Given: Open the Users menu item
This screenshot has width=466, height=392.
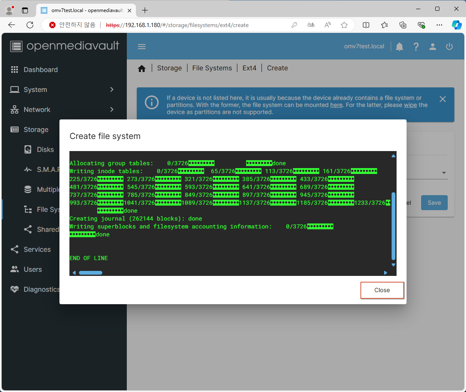Looking at the screenshot, I should pyautogui.click(x=33, y=269).
